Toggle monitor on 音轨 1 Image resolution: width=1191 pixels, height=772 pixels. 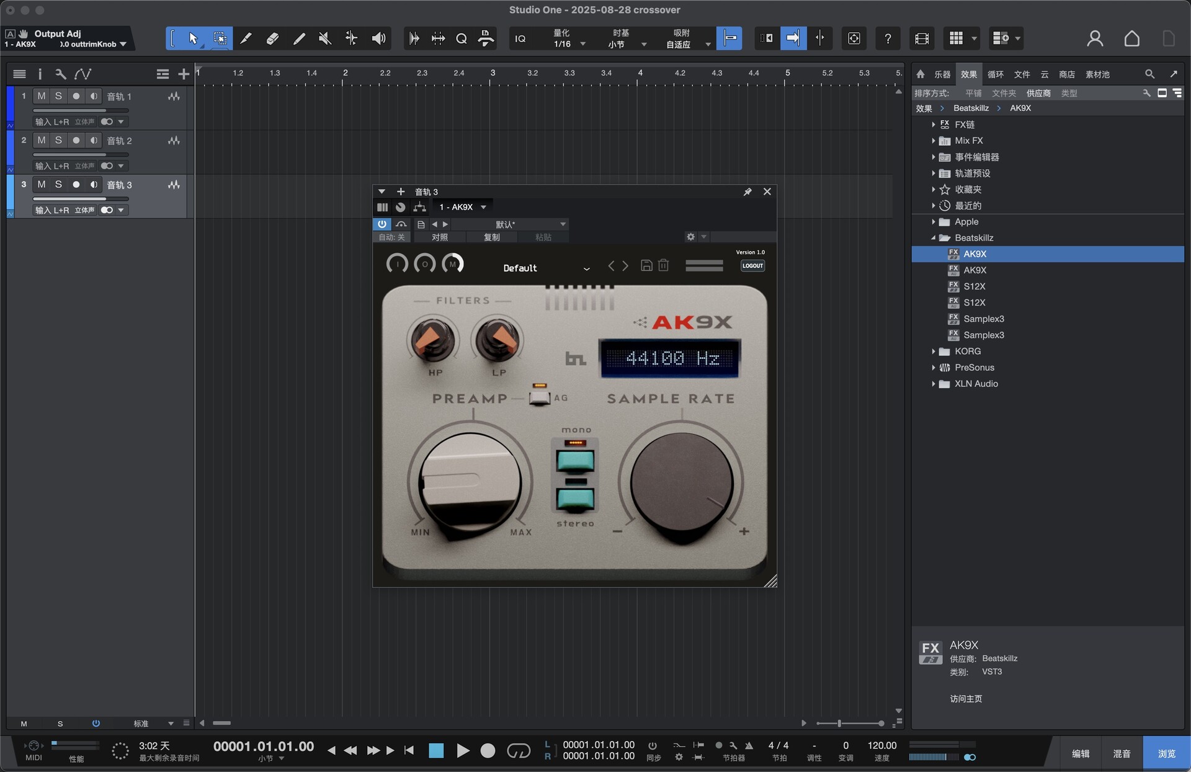click(94, 96)
